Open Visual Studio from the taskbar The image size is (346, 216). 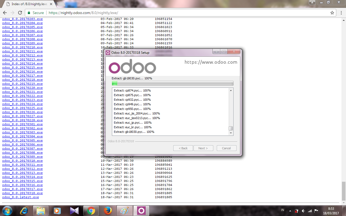coord(74,211)
